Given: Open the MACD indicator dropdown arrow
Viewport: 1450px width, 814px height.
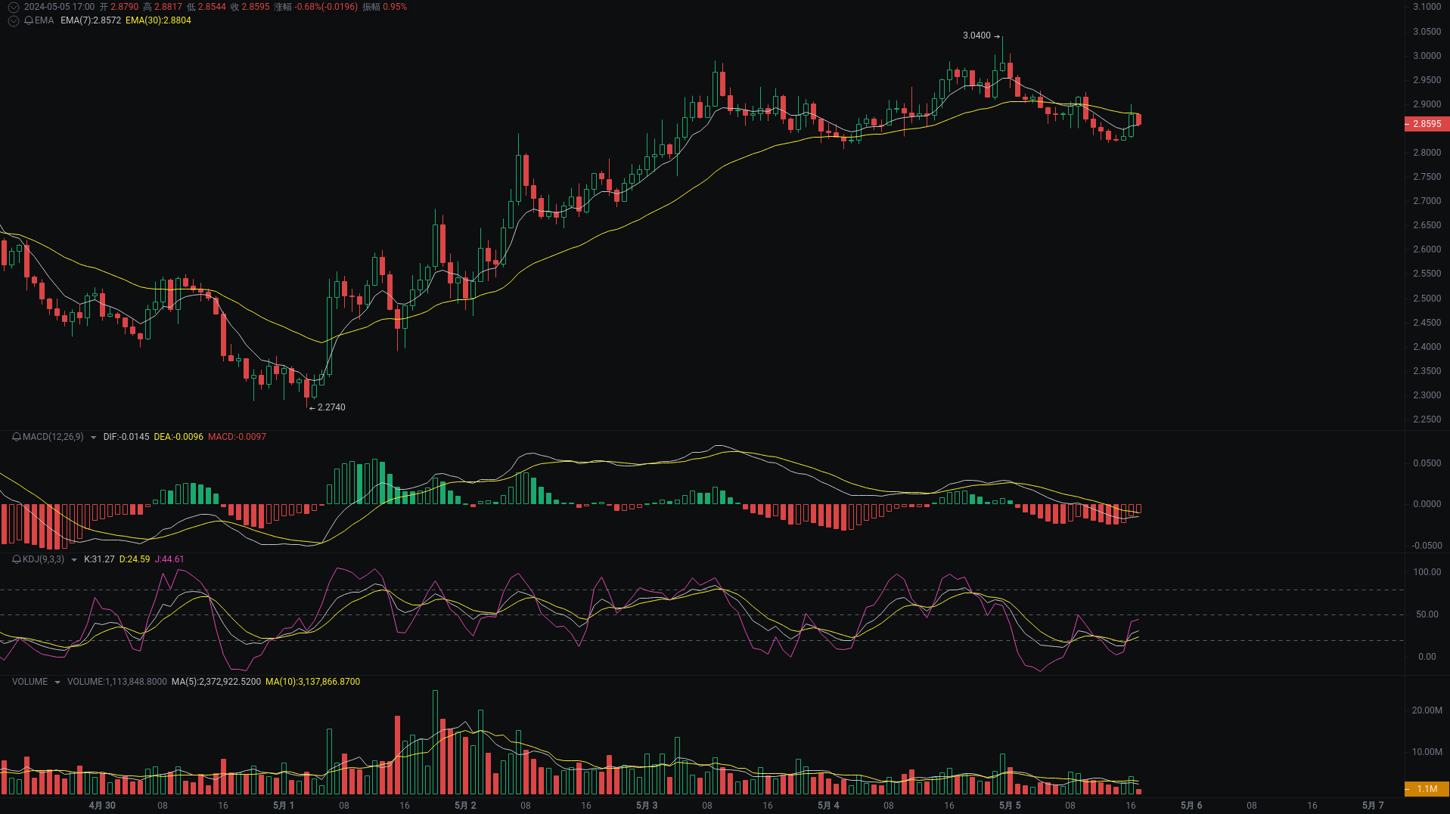Looking at the screenshot, I should coord(92,437).
